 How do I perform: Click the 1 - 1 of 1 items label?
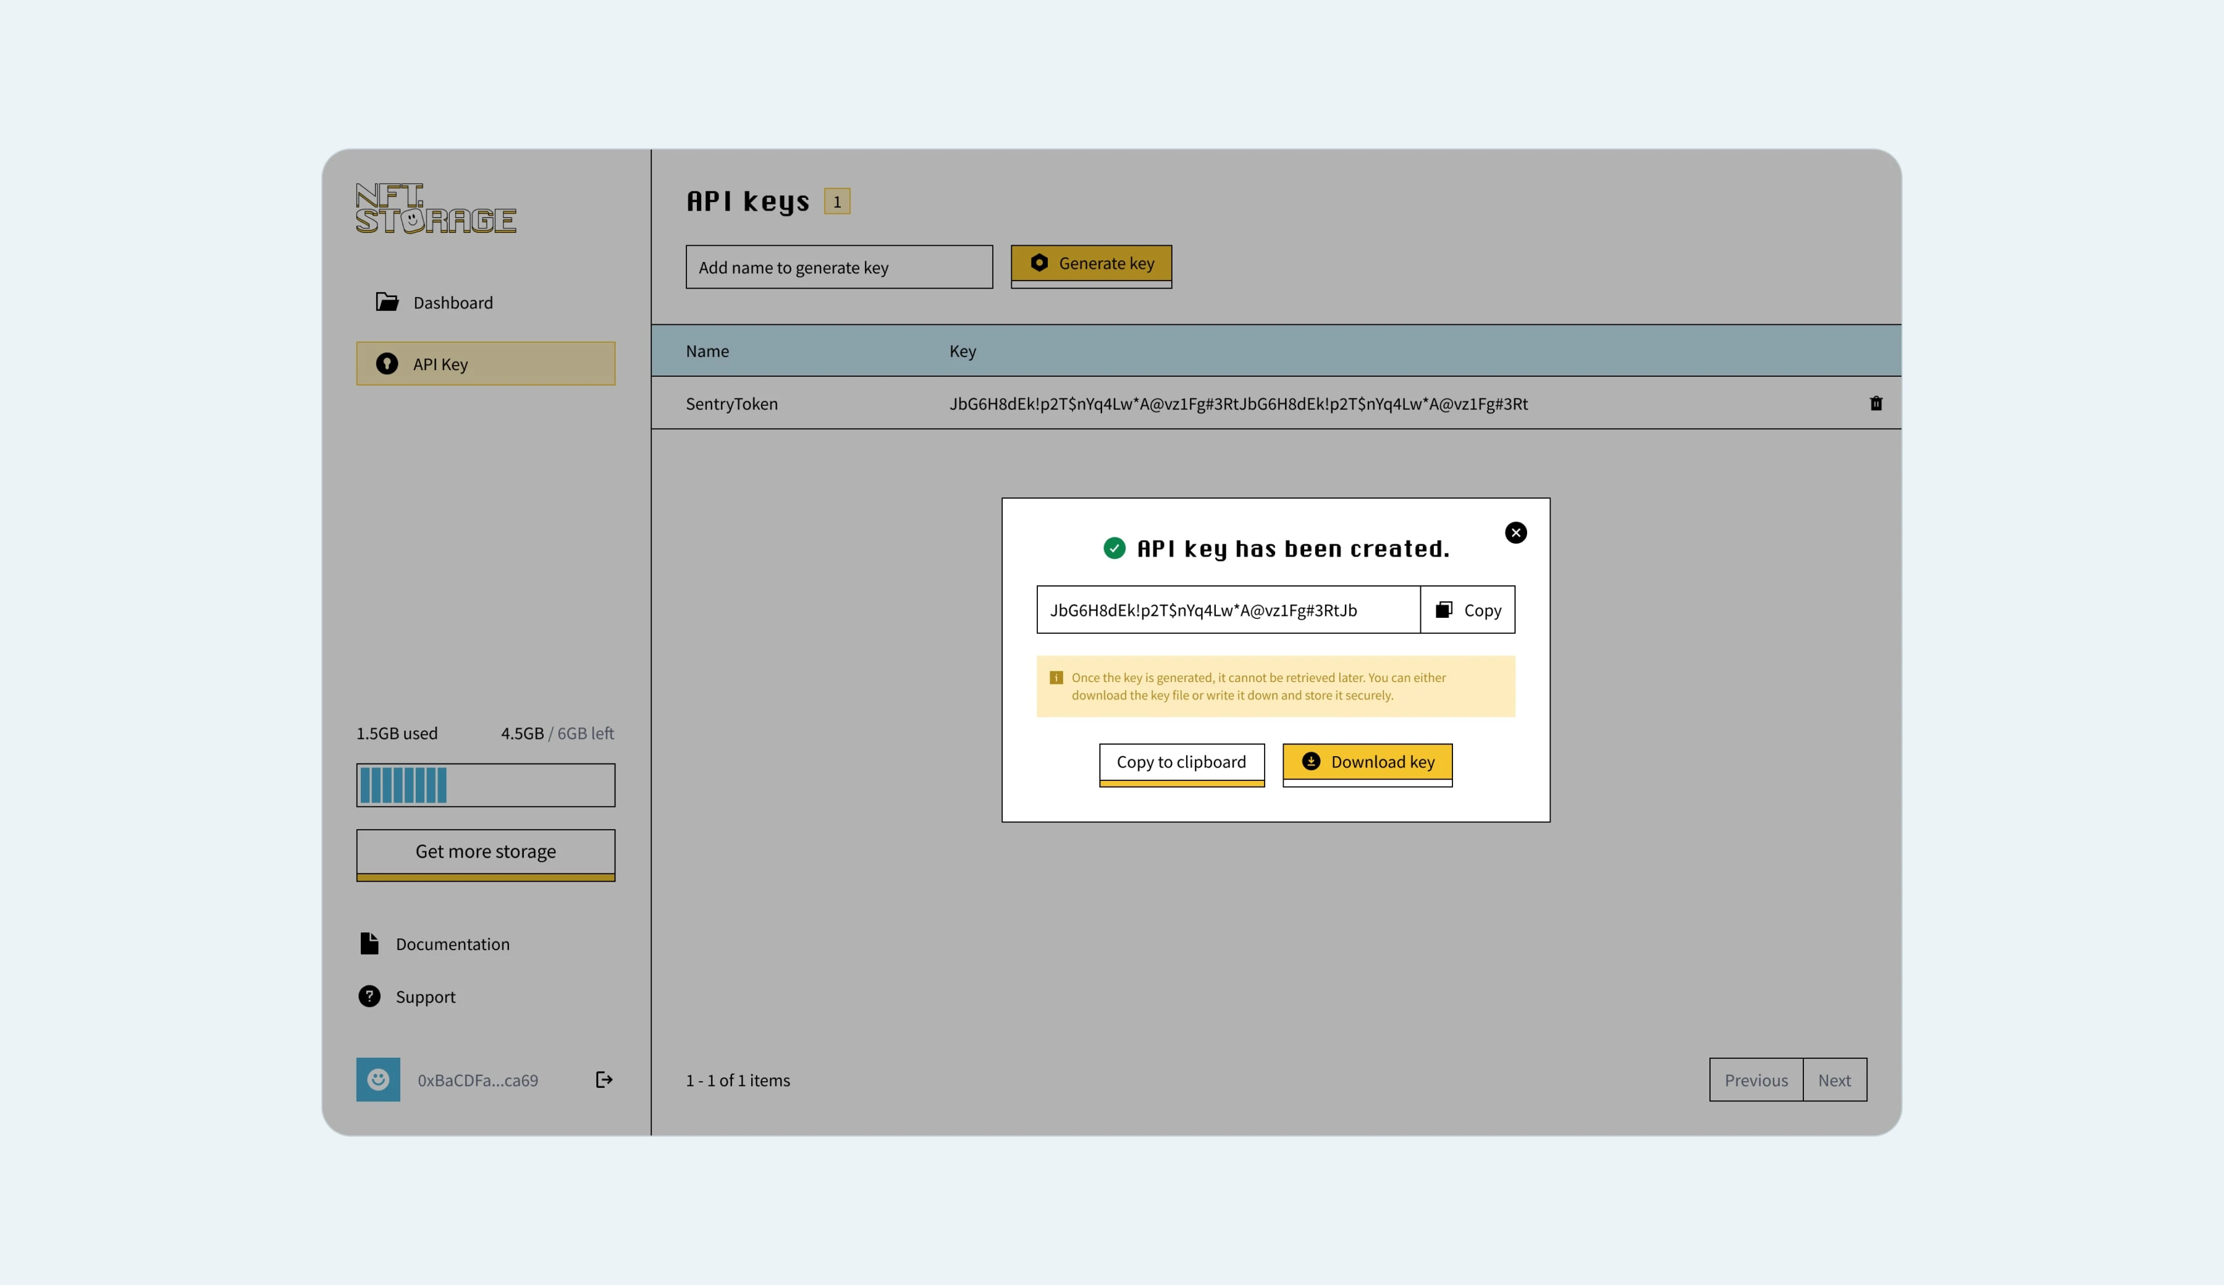738,1081
